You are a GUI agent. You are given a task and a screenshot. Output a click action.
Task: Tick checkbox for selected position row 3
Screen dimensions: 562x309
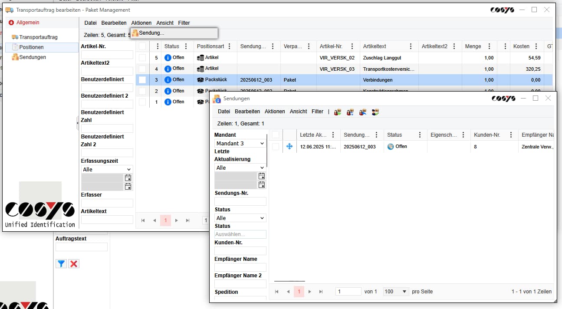coord(142,80)
